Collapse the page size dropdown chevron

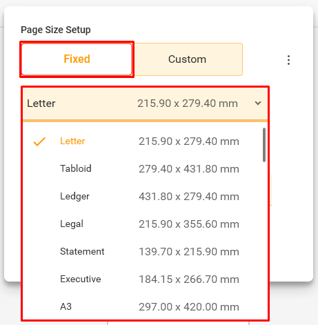[x=258, y=104]
